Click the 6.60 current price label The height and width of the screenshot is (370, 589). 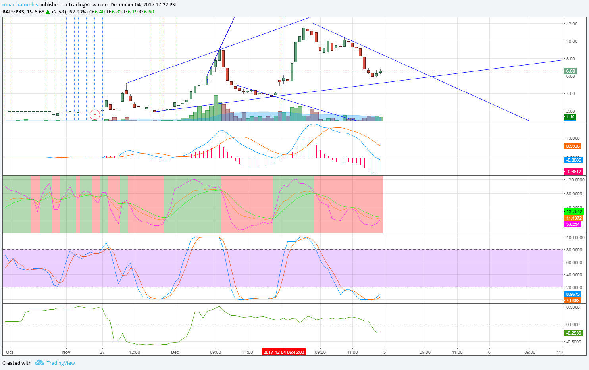[570, 71]
